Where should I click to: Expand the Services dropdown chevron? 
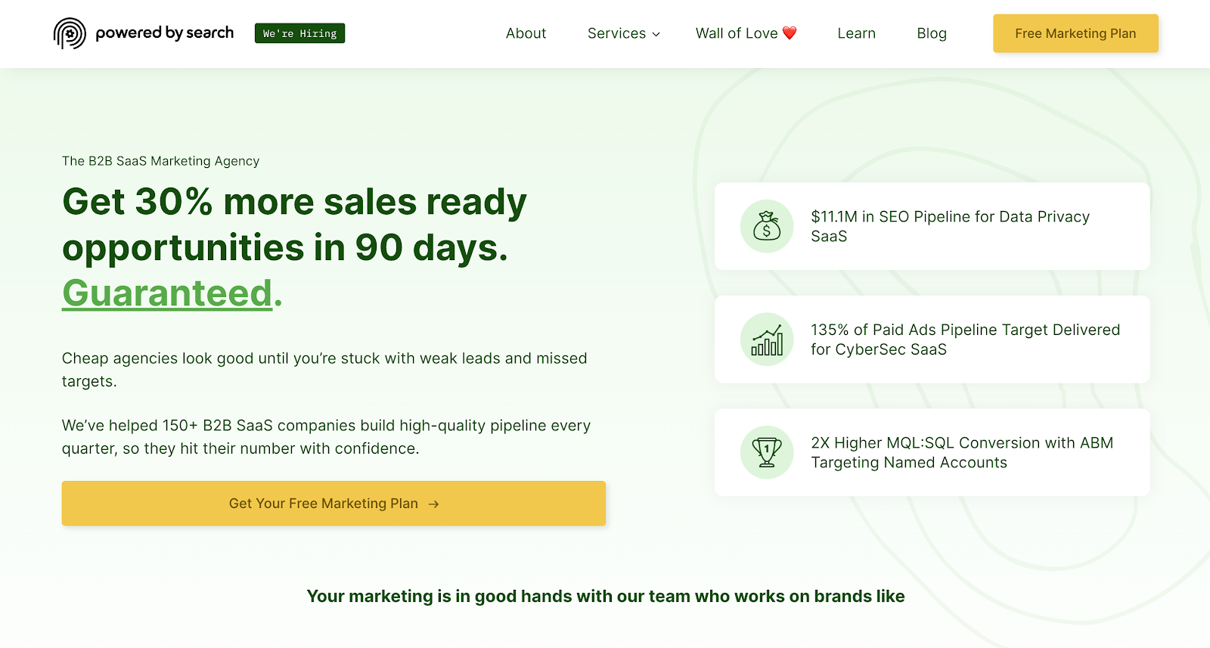pyautogui.click(x=656, y=34)
